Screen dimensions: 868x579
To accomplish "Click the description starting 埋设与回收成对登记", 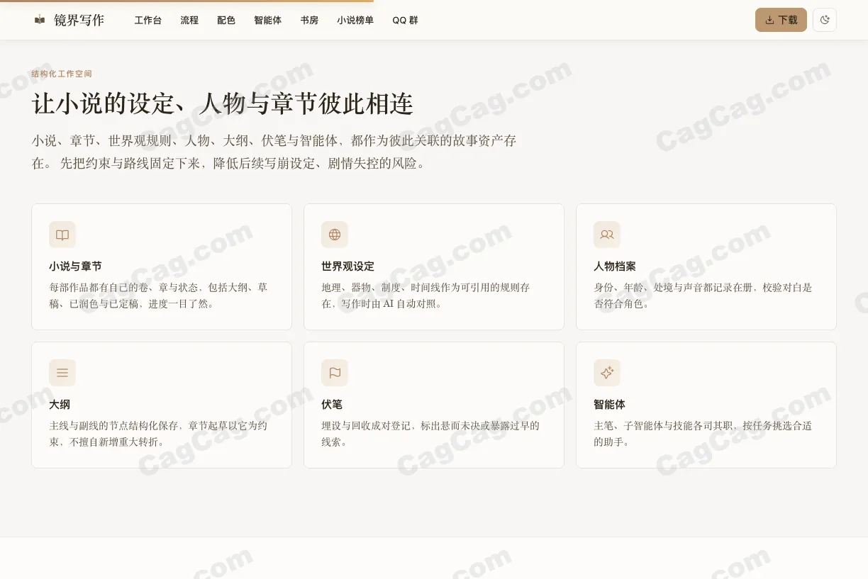I will [x=430, y=434].
